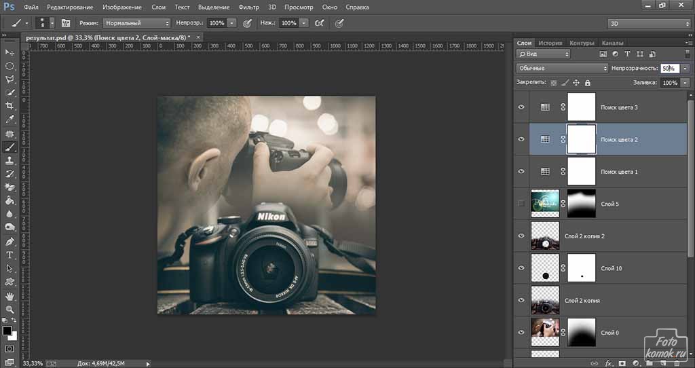Open the Изображение menu
This screenshot has height=368, width=695.
tap(122, 7)
